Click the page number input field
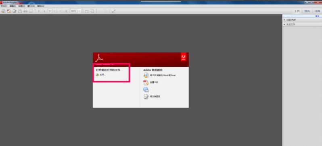 point(50,11)
